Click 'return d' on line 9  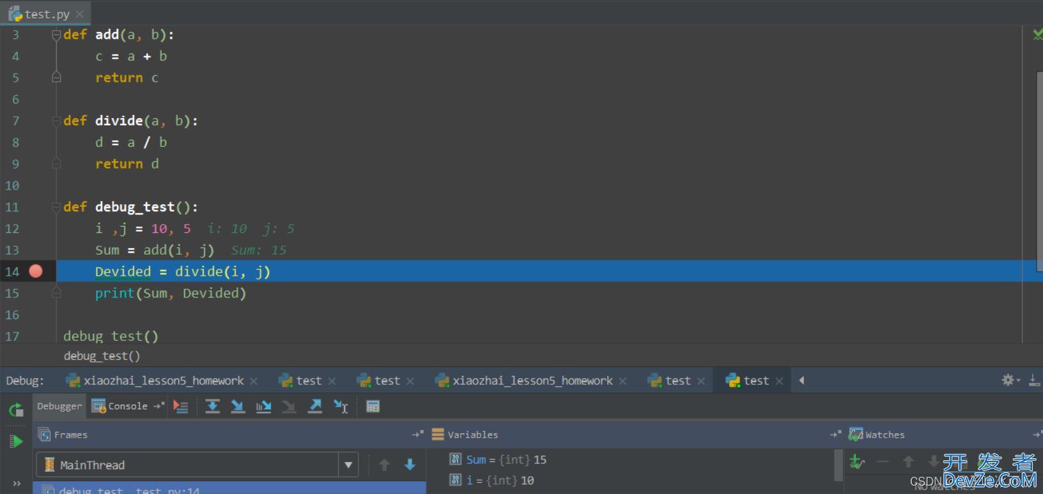pos(127,163)
